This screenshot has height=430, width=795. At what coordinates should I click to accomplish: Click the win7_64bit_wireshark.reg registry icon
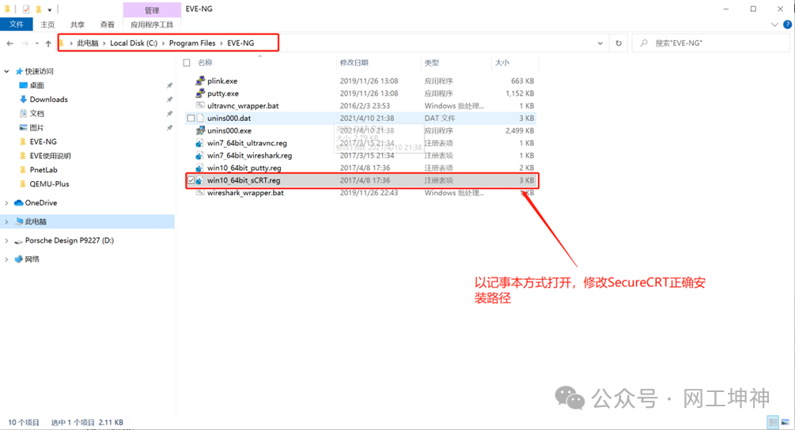[200, 156]
